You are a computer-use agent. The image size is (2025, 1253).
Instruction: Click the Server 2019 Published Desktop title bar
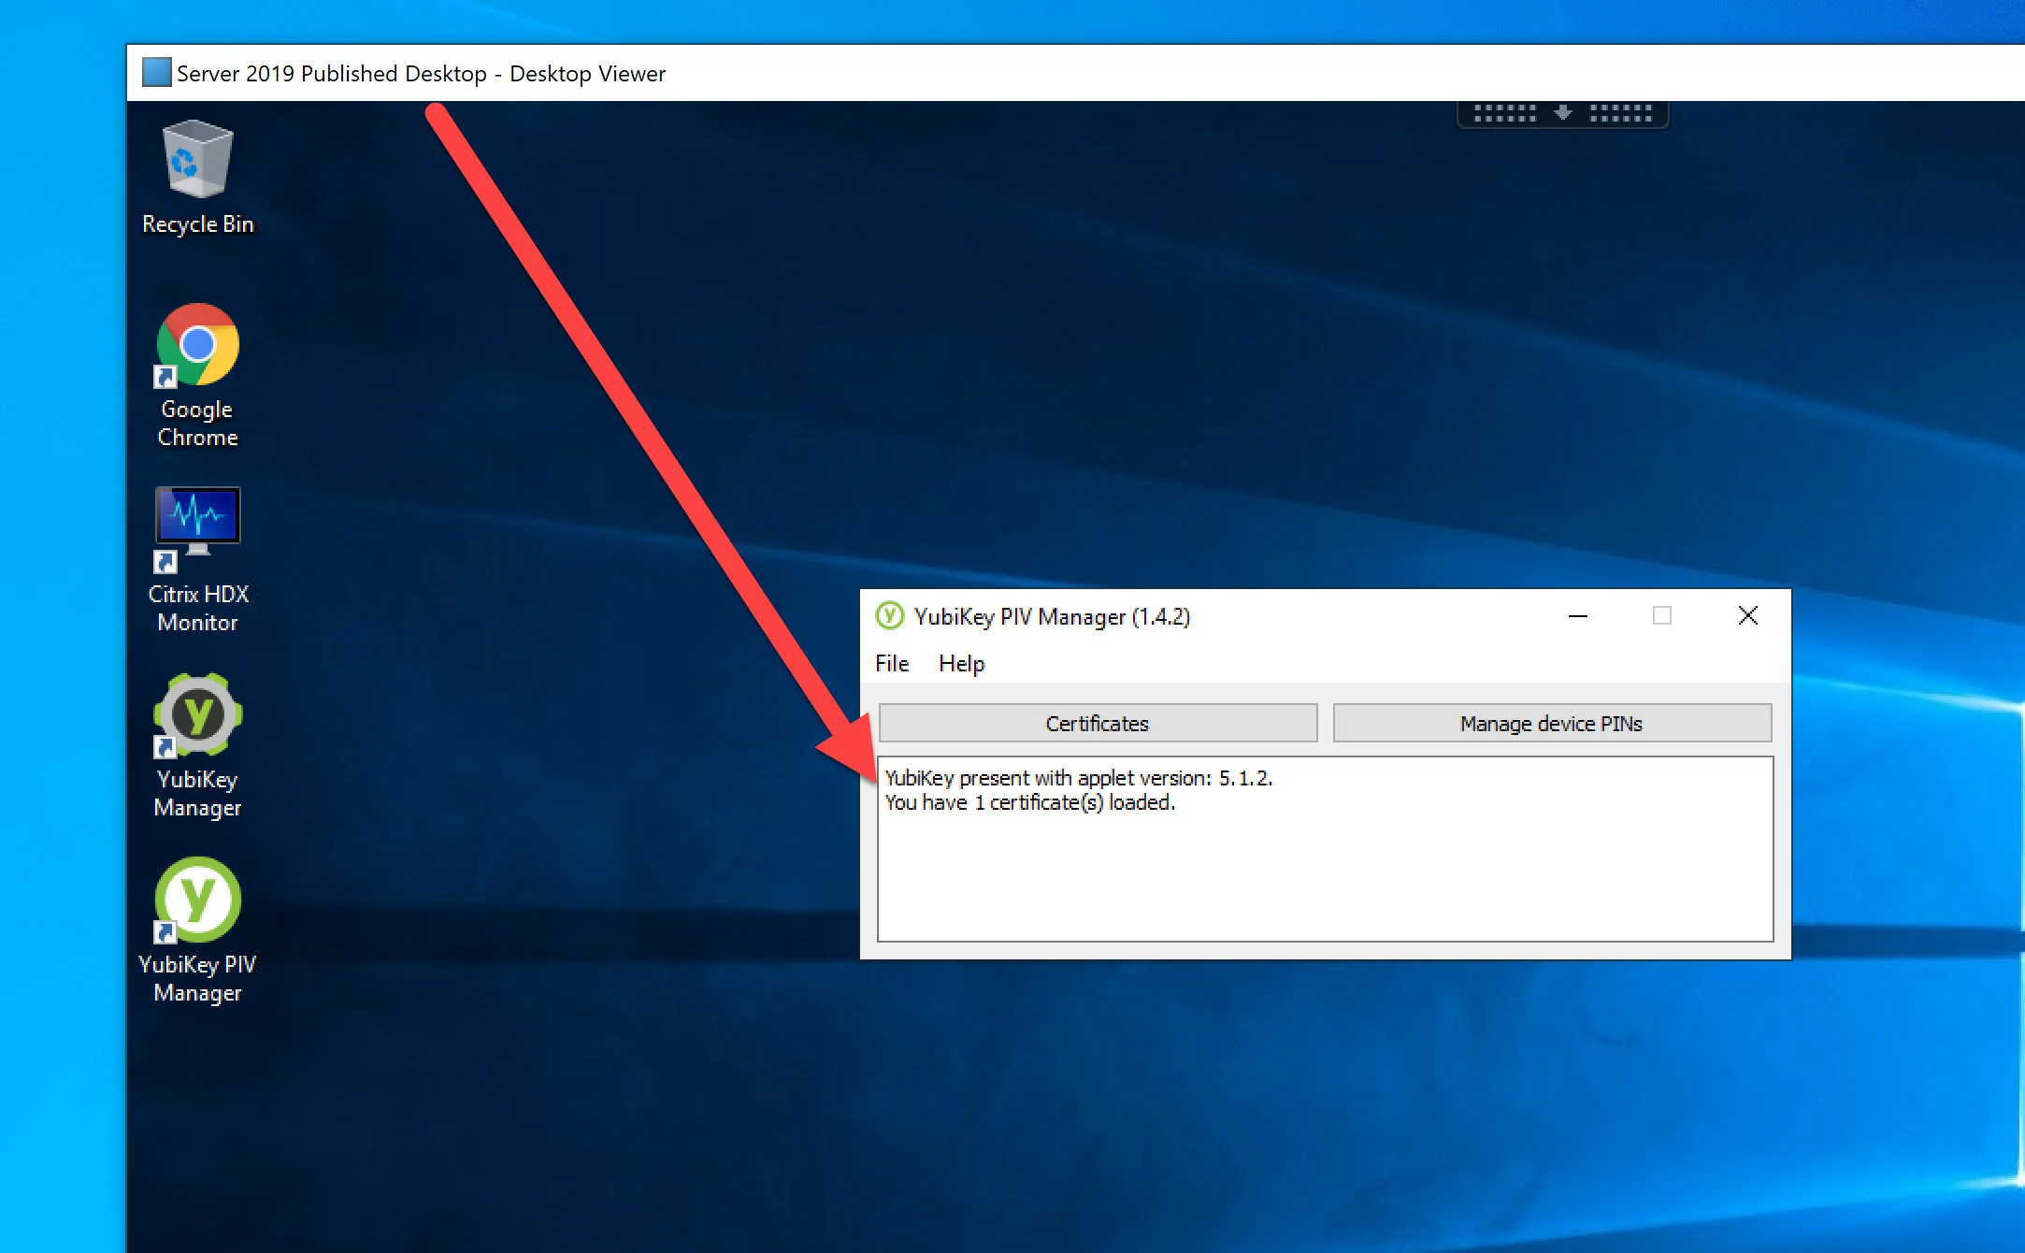[x=1075, y=73]
